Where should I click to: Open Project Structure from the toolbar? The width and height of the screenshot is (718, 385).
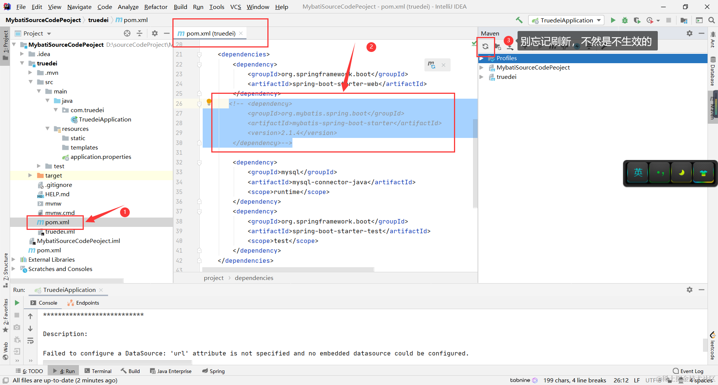[x=684, y=20]
